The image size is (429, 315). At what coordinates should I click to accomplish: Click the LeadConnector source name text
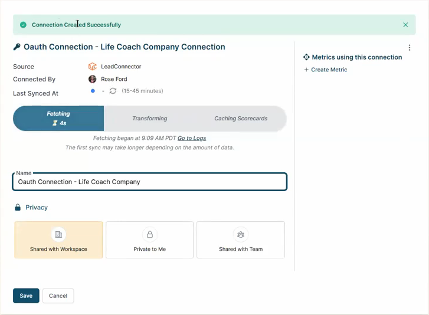point(121,67)
